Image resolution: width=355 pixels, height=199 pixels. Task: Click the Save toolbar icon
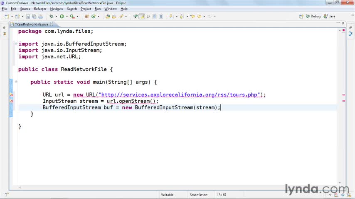click(x=28, y=16)
